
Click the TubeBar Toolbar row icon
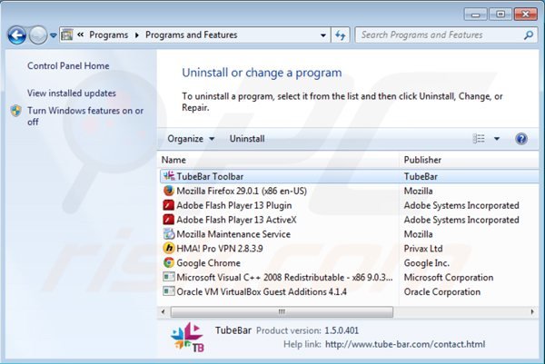tap(169, 176)
